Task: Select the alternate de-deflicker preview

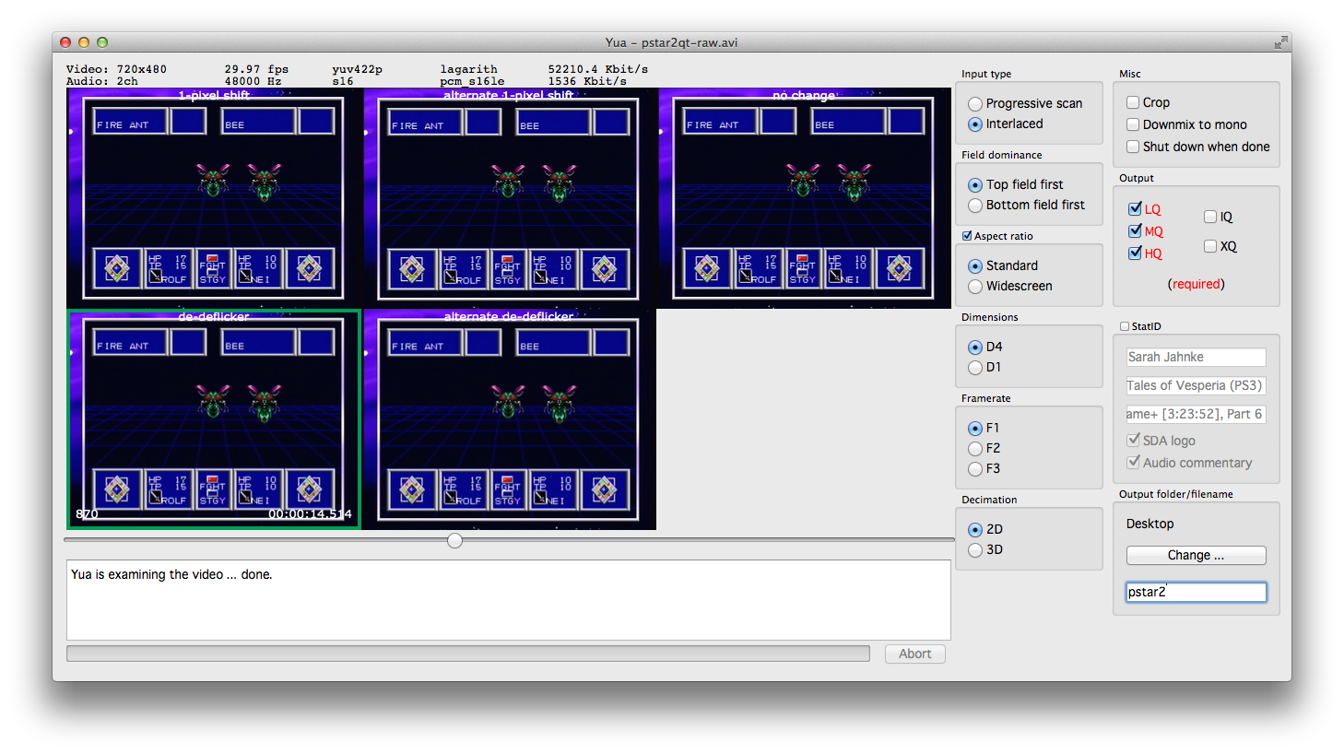Action: pyautogui.click(x=508, y=419)
